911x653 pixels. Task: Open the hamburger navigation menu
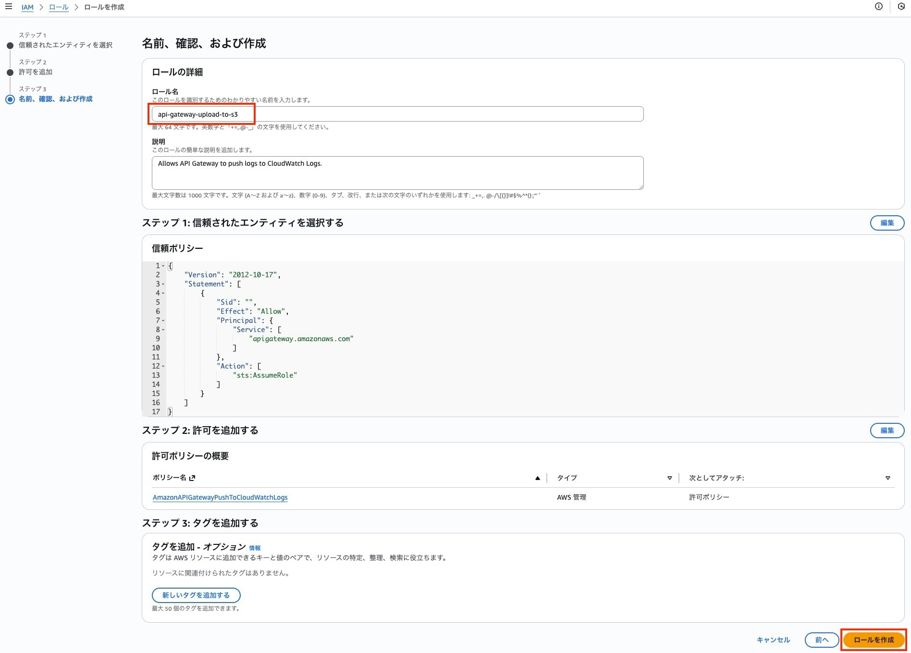coord(9,7)
